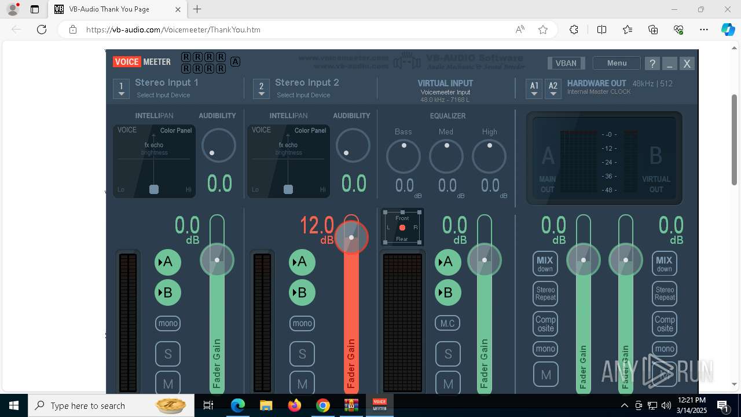
Task: Open Google Chrome from the taskbar
Action: pos(323,405)
